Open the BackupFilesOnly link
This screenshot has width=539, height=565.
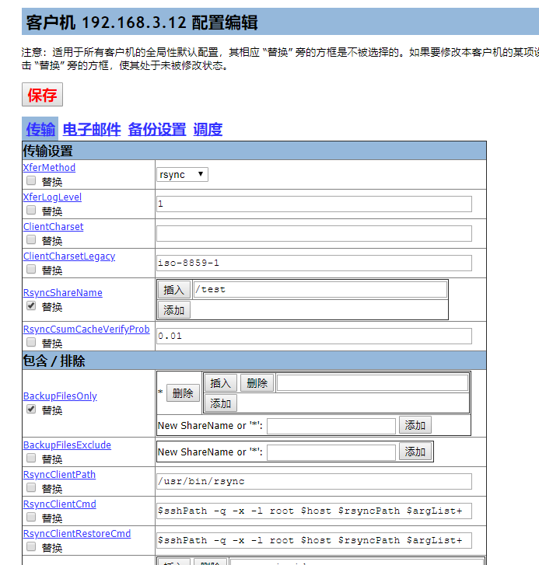coord(60,396)
